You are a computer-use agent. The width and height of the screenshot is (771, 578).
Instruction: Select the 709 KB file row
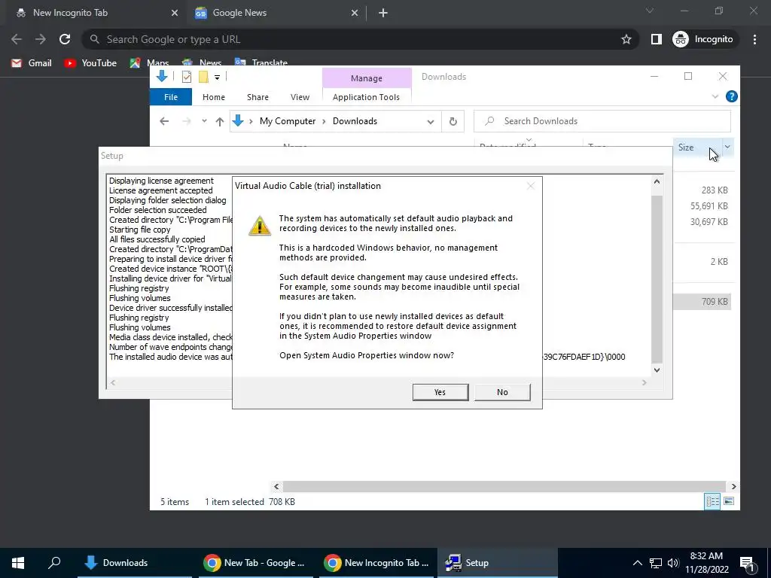(x=702, y=302)
